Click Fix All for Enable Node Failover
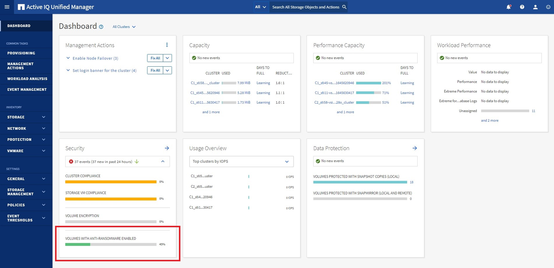554x268 pixels. pos(155,58)
